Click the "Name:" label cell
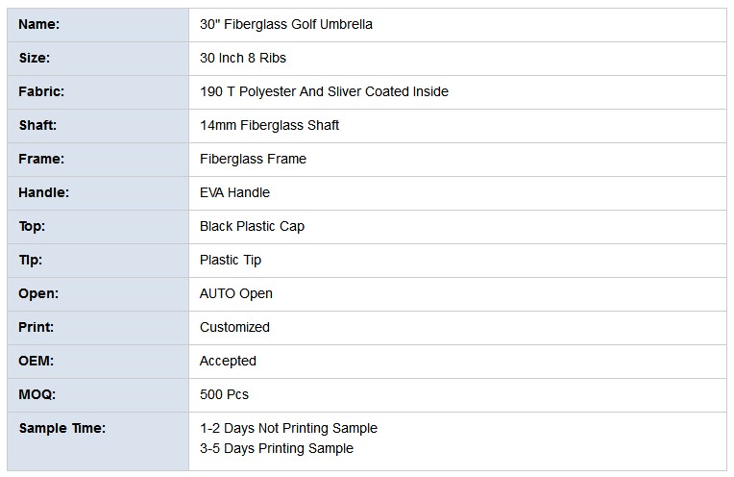734x477 pixels. 98,25
